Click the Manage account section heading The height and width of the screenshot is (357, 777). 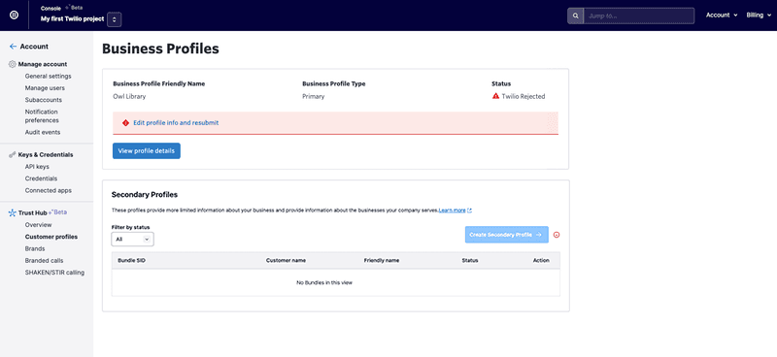43,64
